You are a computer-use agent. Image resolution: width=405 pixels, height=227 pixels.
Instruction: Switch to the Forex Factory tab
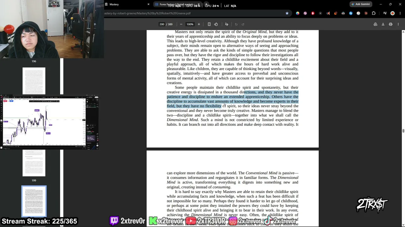[x=178, y=4]
